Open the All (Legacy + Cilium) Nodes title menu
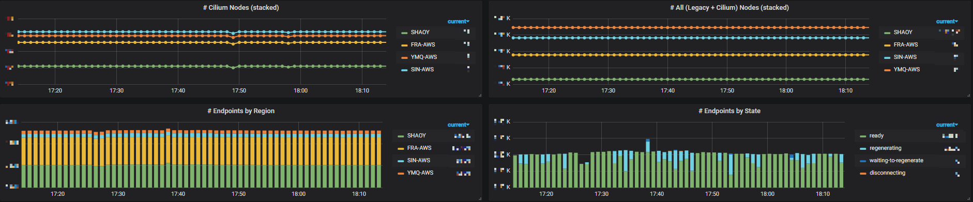The width and height of the screenshot is (973, 202). click(x=729, y=8)
